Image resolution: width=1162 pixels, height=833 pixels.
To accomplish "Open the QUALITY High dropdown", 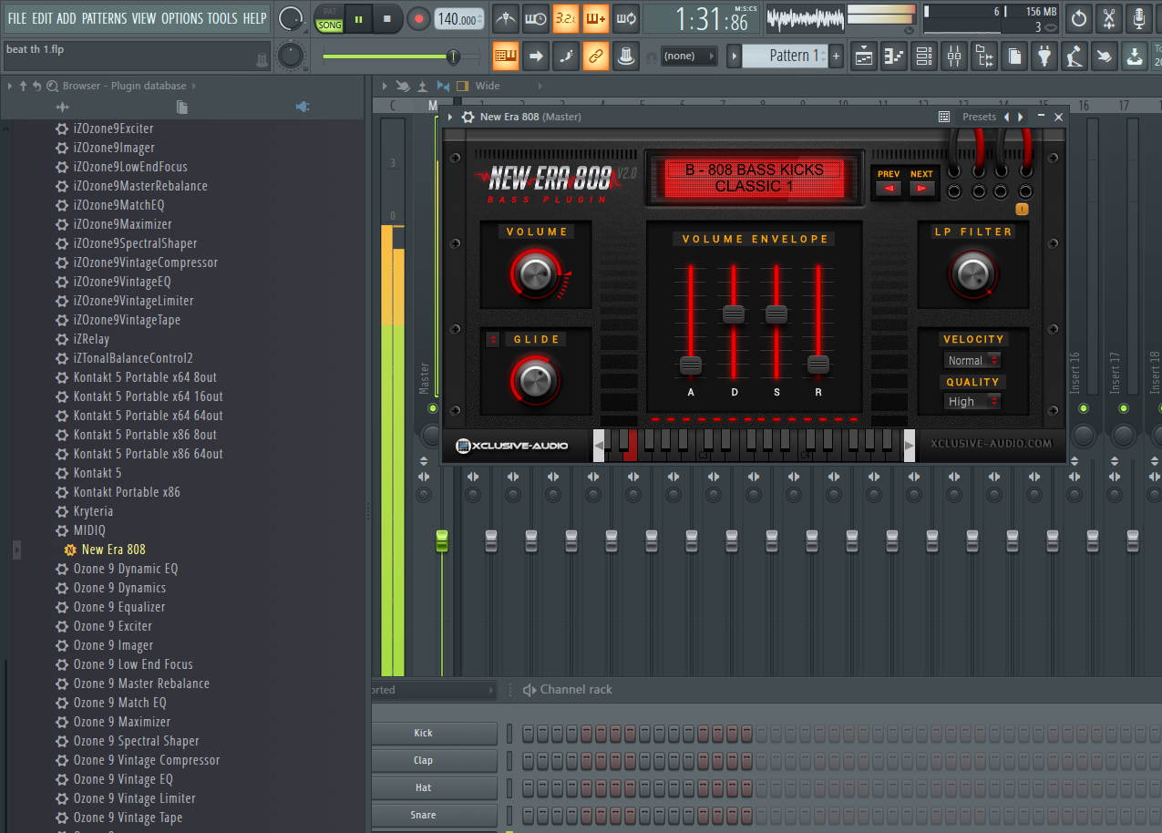I will (972, 402).
